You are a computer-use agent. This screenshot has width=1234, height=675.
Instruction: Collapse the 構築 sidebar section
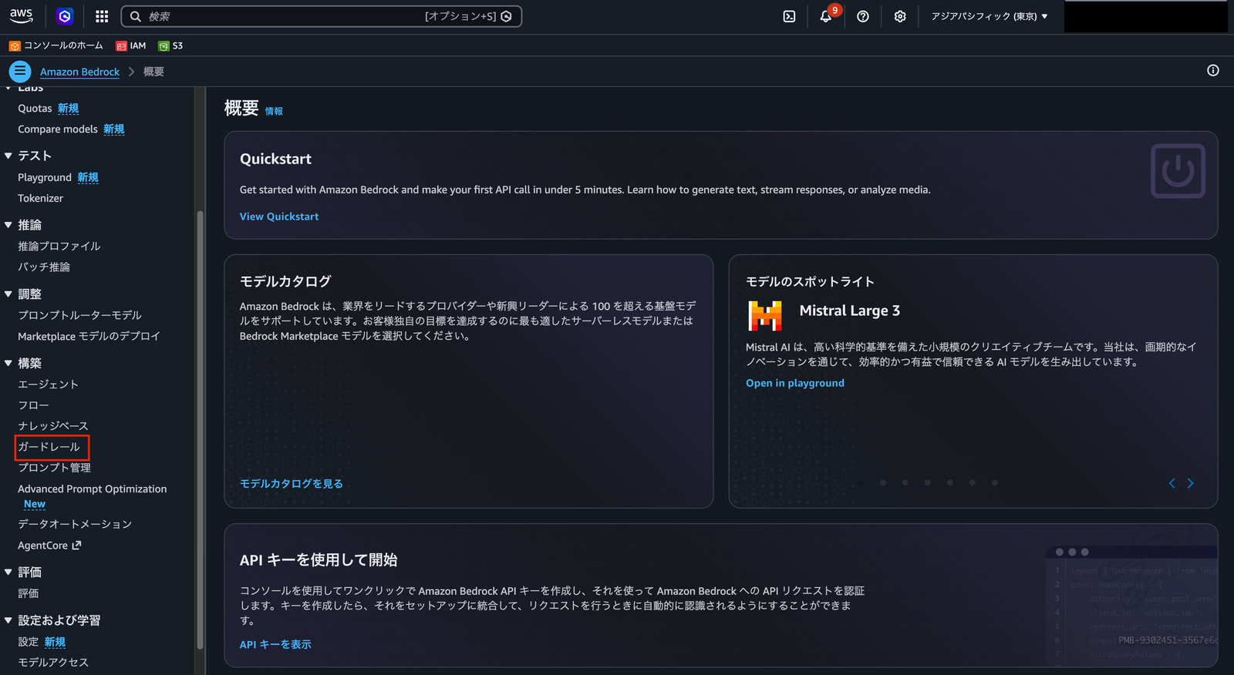click(x=8, y=363)
